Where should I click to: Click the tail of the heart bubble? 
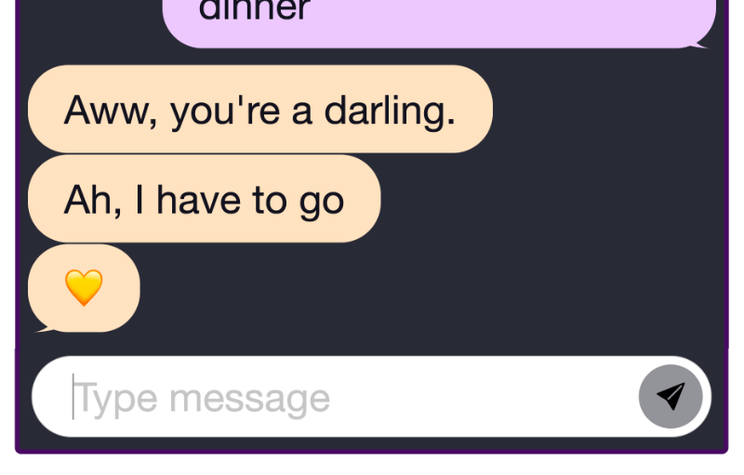[45, 329]
